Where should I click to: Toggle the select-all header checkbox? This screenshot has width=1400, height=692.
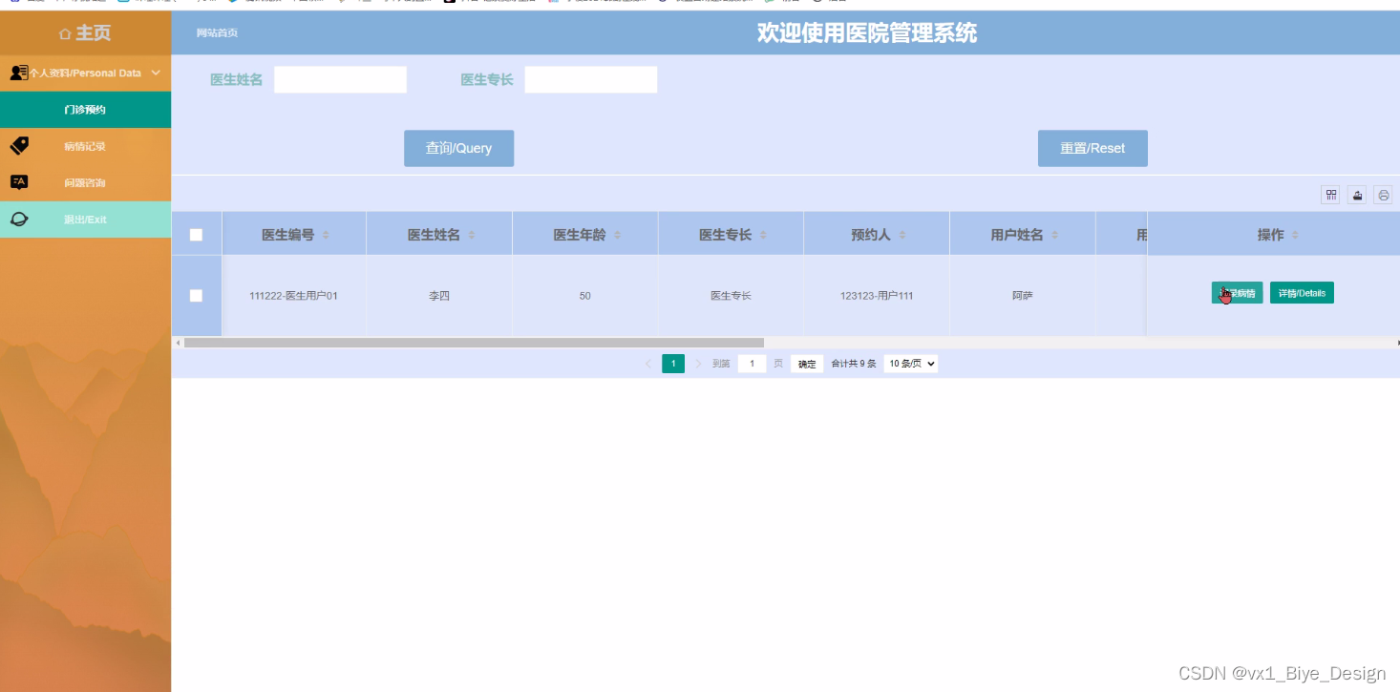(x=196, y=235)
